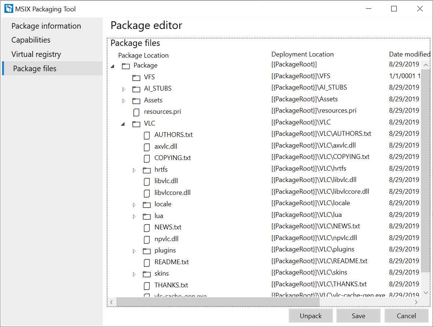433x327 pixels.
Task: Click the COPYING.txt file icon
Action: coord(147,159)
